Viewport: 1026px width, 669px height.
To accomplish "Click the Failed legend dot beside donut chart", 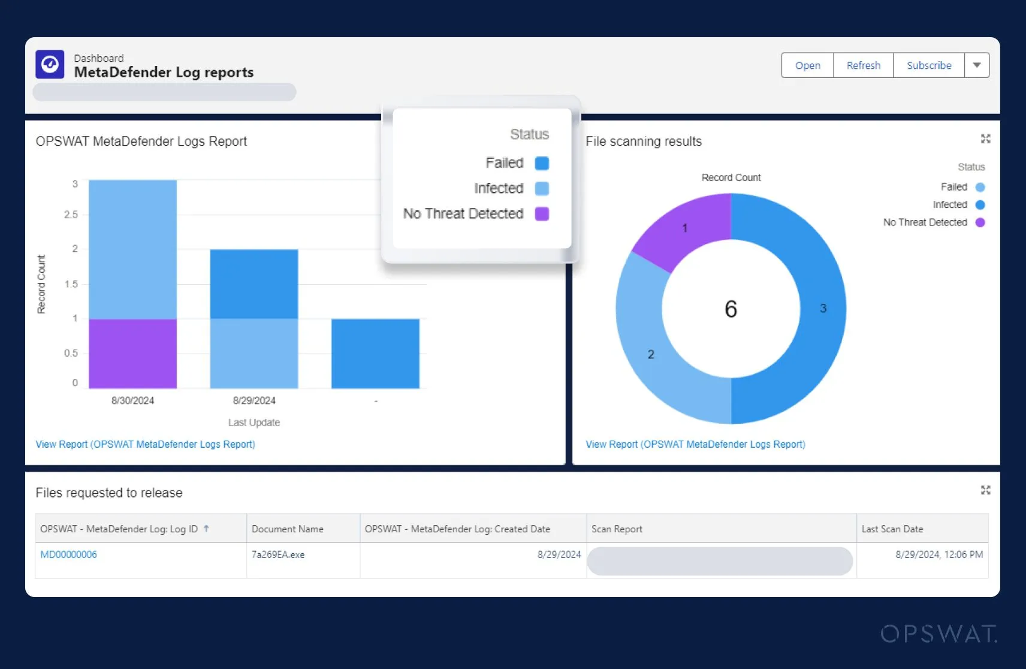I will click(x=981, y=186).
